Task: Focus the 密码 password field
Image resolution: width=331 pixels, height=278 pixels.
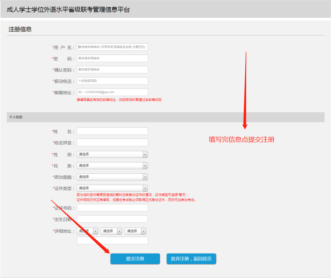Action: tap(112, 58)
